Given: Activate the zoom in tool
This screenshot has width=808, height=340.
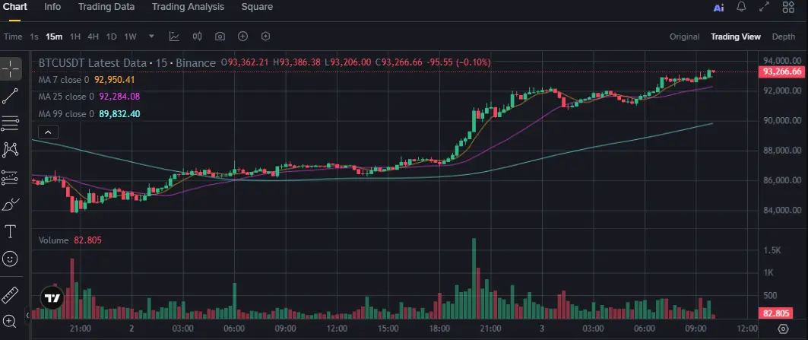Looking at the screenshot, I should pyautogui.click(x=11, y=322).
